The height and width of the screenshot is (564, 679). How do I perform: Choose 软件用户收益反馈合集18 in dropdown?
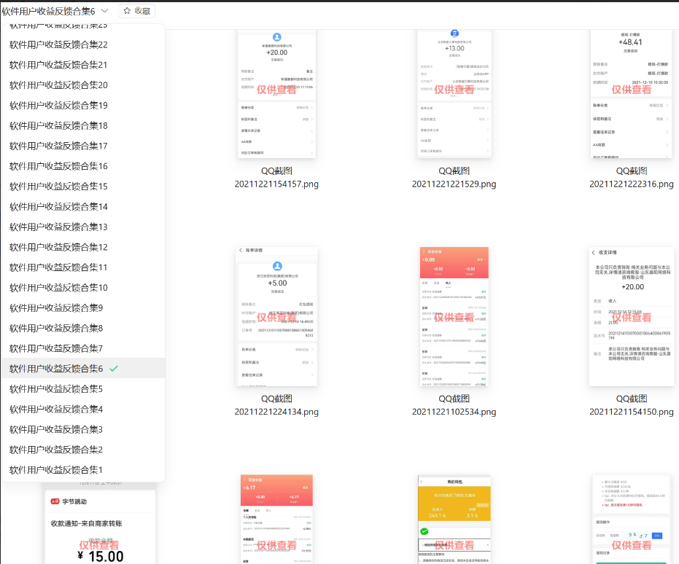tap(58, 125)
